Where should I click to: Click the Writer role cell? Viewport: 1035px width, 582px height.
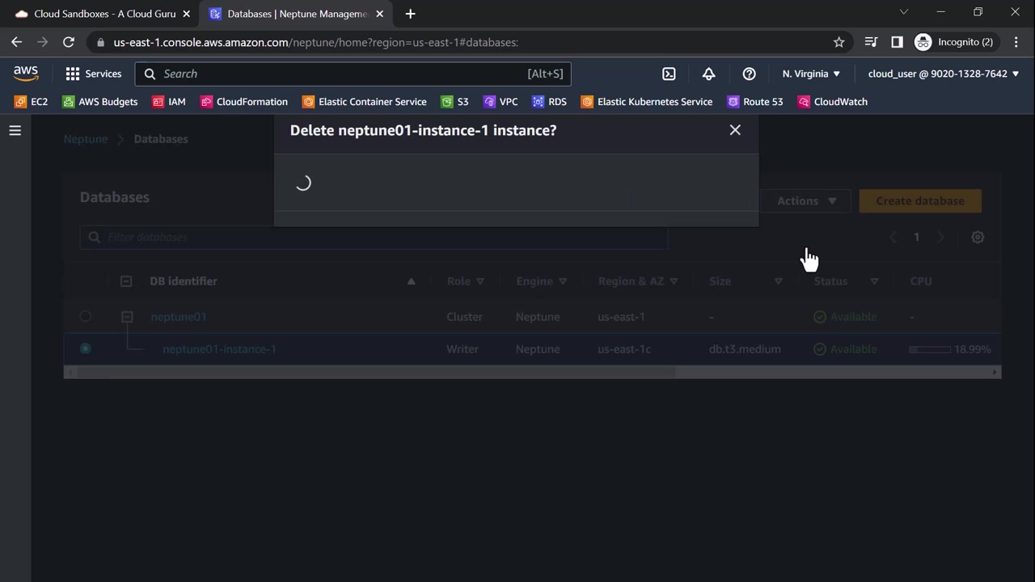[x=463, y=349]
